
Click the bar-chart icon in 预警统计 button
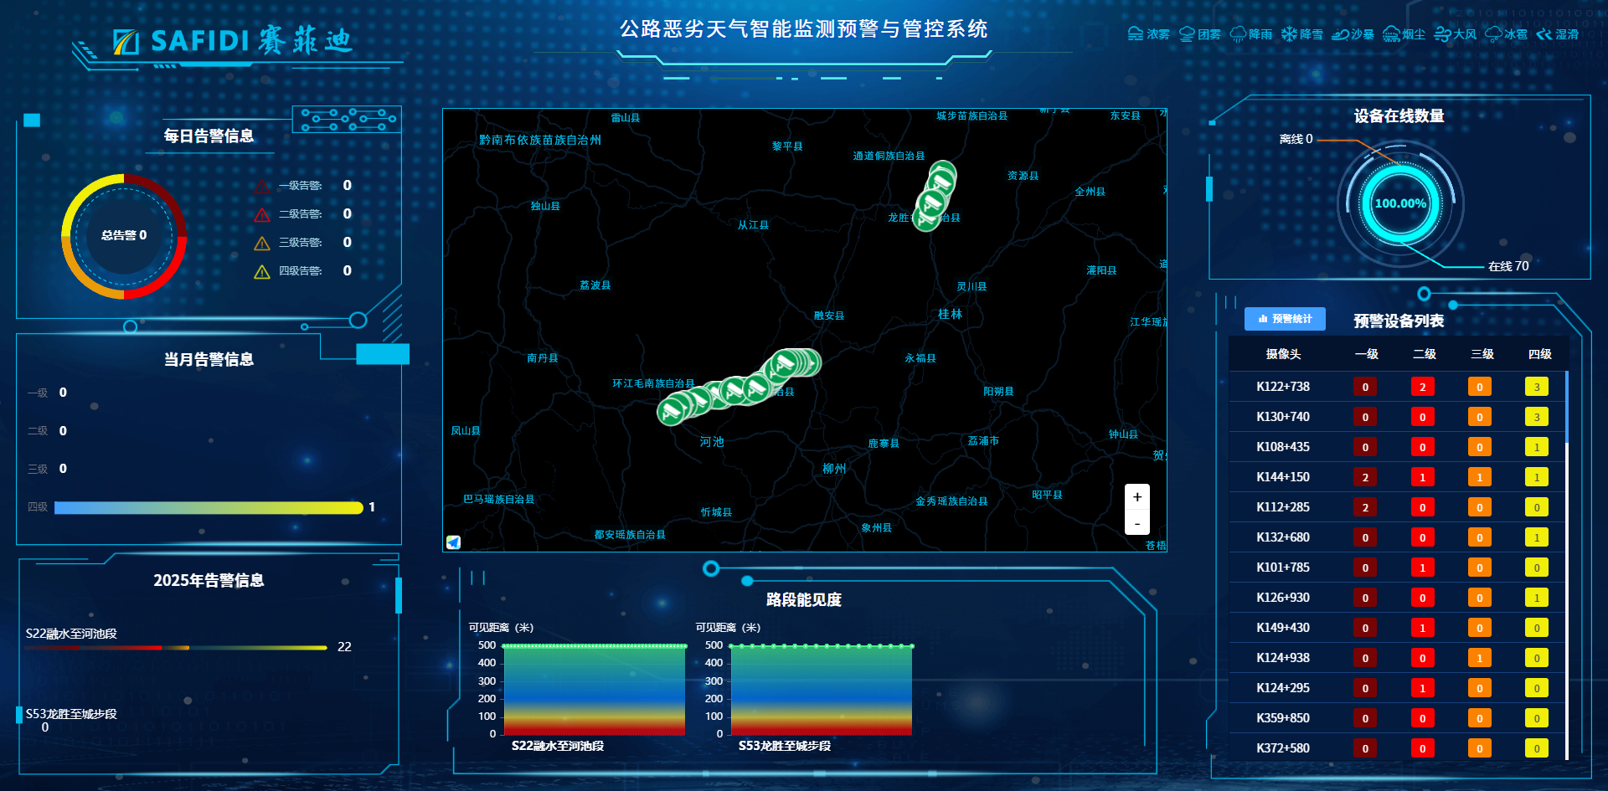point(1261,319)
